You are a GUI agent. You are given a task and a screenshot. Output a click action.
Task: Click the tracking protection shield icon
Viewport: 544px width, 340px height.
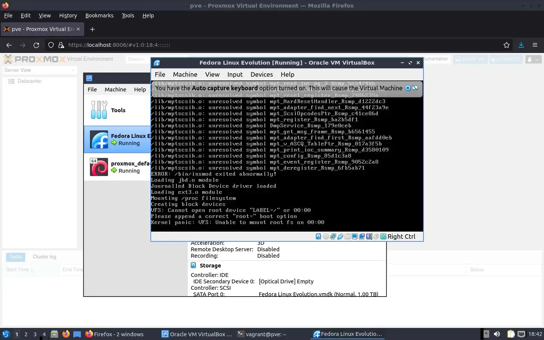[51, 45]
